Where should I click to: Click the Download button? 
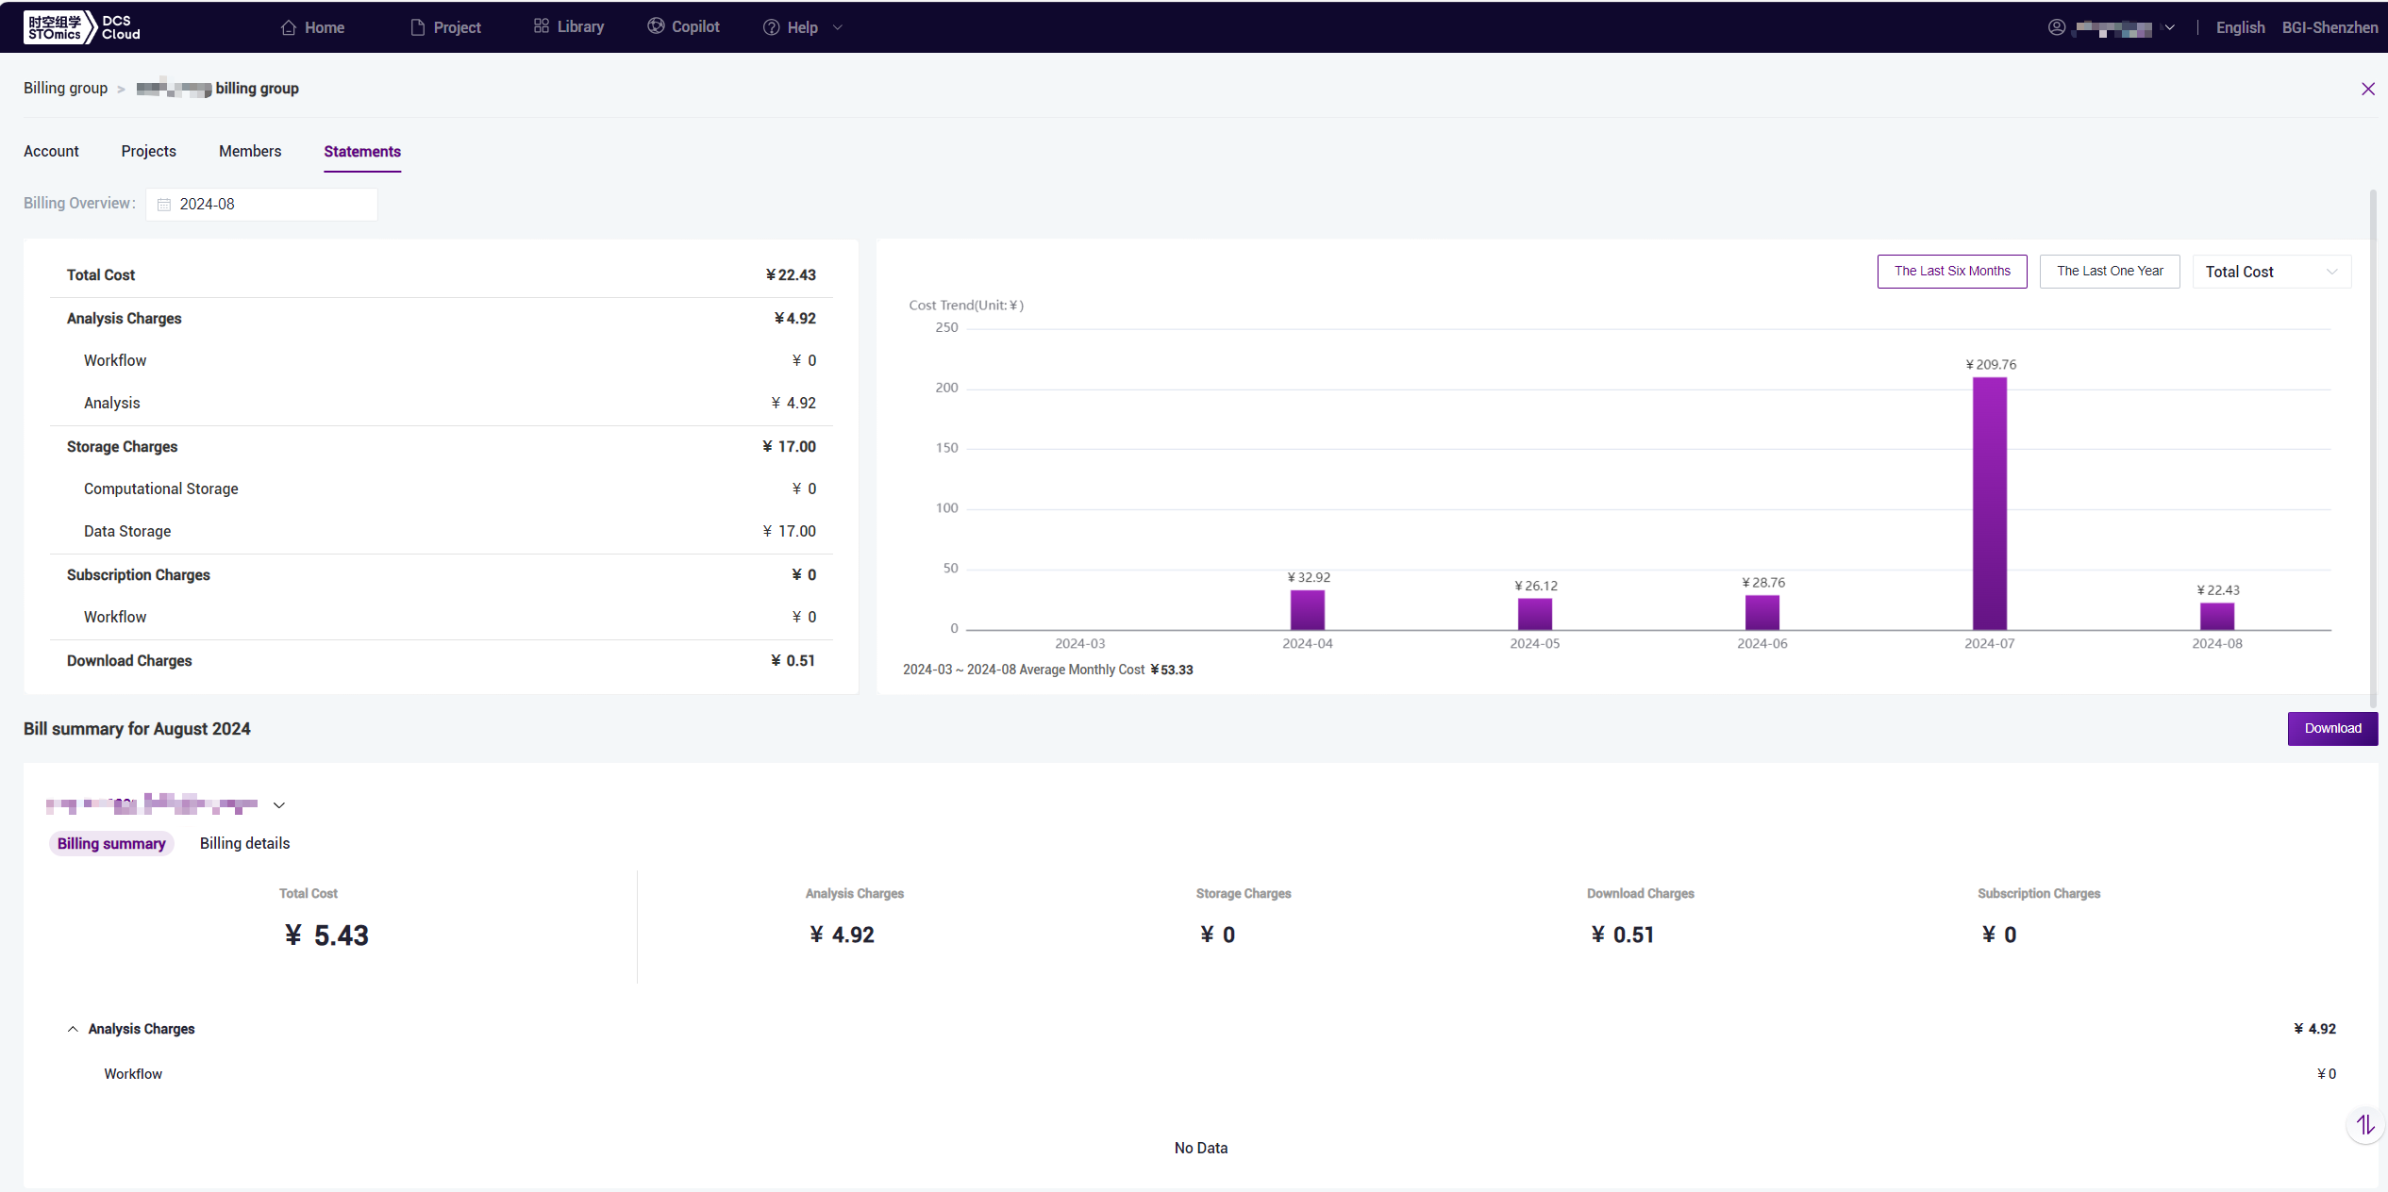[x=2331, y=728]
